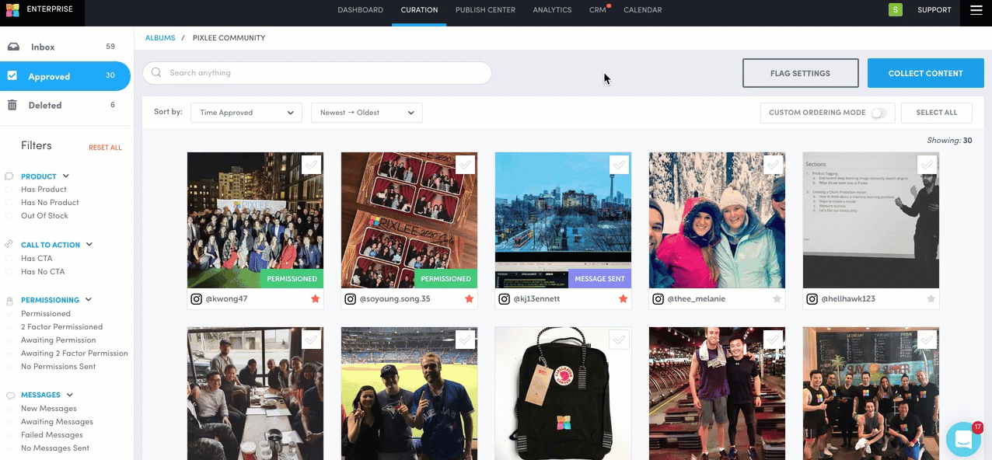Switch to the Analytics tab
This screenshot has width=992, height=460.
tap(552, 10)
